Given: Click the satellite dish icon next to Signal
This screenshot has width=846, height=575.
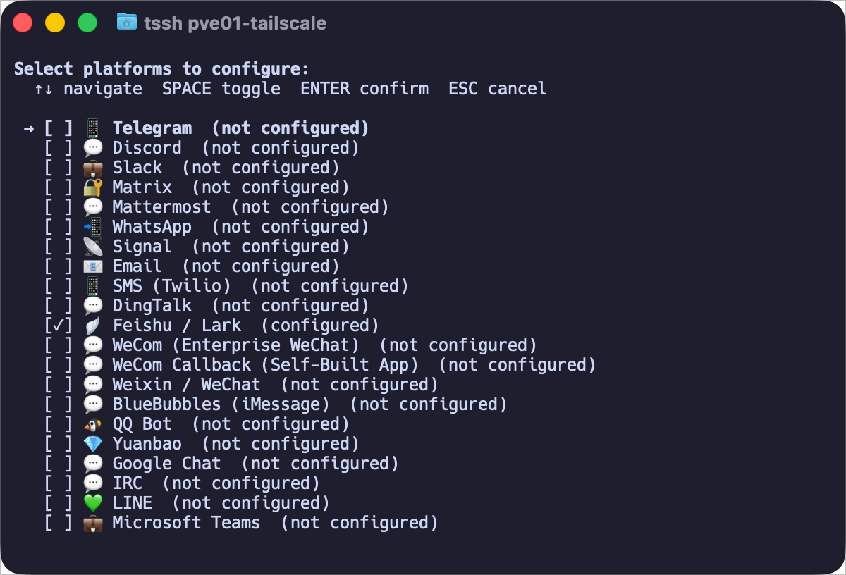Looking at the screenshot, I should 93,247.
